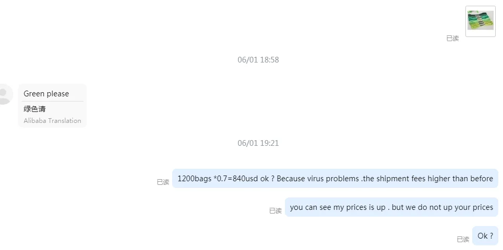This screenshot has height=250, width=503.
Task: Click the sender's gray avatar icon
Action: [x=4, y=94]
